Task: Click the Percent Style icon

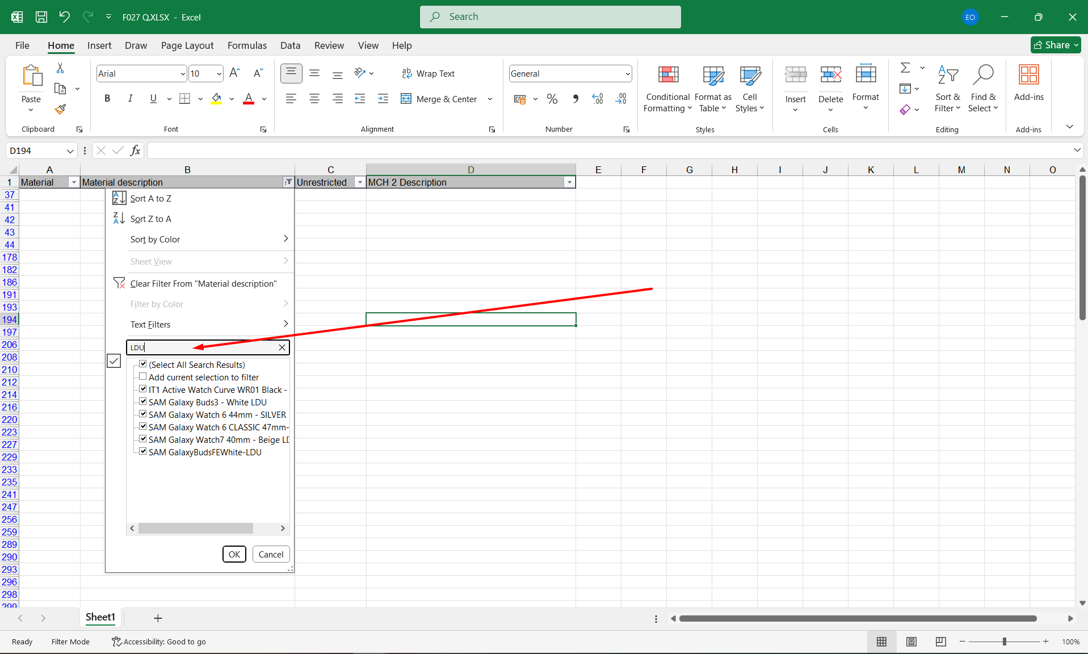Action: 552,99
